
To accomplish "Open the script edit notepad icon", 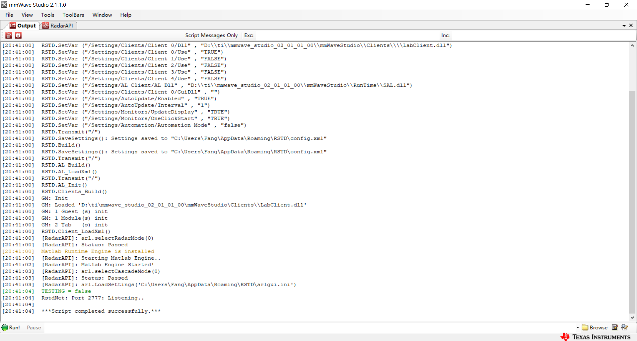I will (x=615, y=327).
